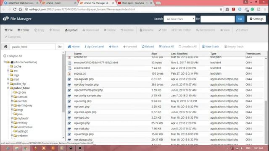
Task: Select the cache folder in the tree
Action: pyautogui.click(x=17, y=66)
